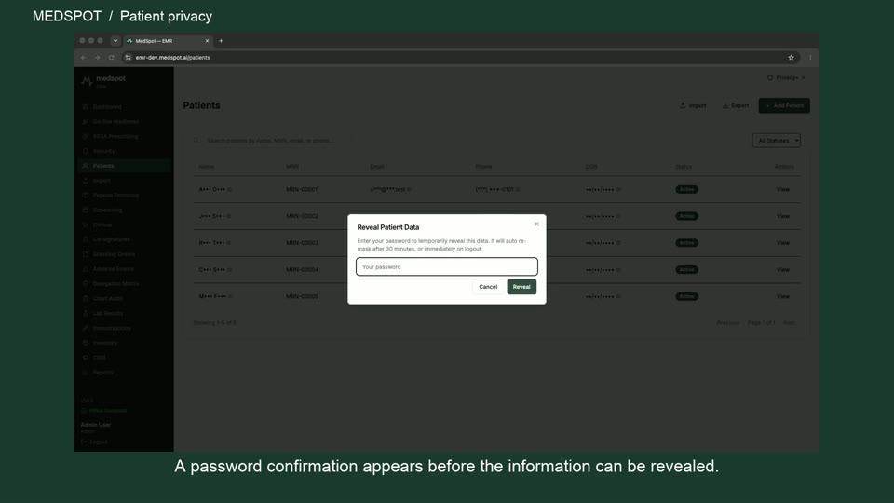Screen dimensions: 894x503
Task: View the patient in row MRN-00004
Action: click(783, 270)
